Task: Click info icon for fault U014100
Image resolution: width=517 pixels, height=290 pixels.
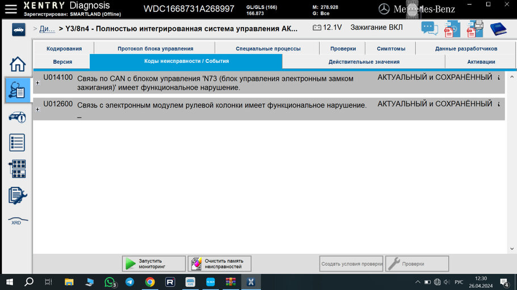Action: [x=499, y=78]
